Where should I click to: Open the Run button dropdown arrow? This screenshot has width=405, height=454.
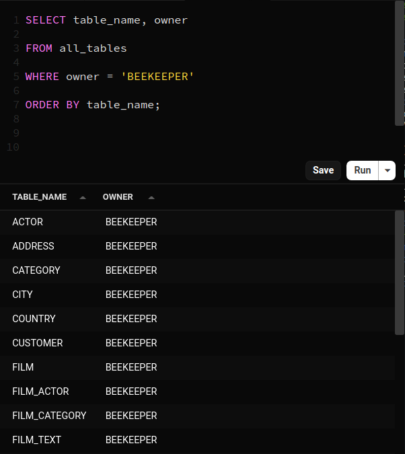click(x=387, y=170)
